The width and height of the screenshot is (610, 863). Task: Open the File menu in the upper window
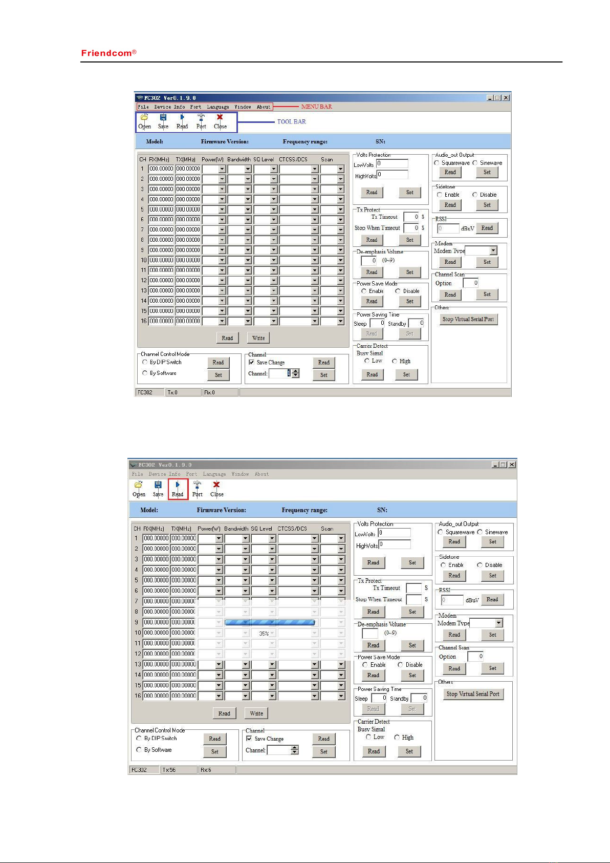[x=143, y=107]
